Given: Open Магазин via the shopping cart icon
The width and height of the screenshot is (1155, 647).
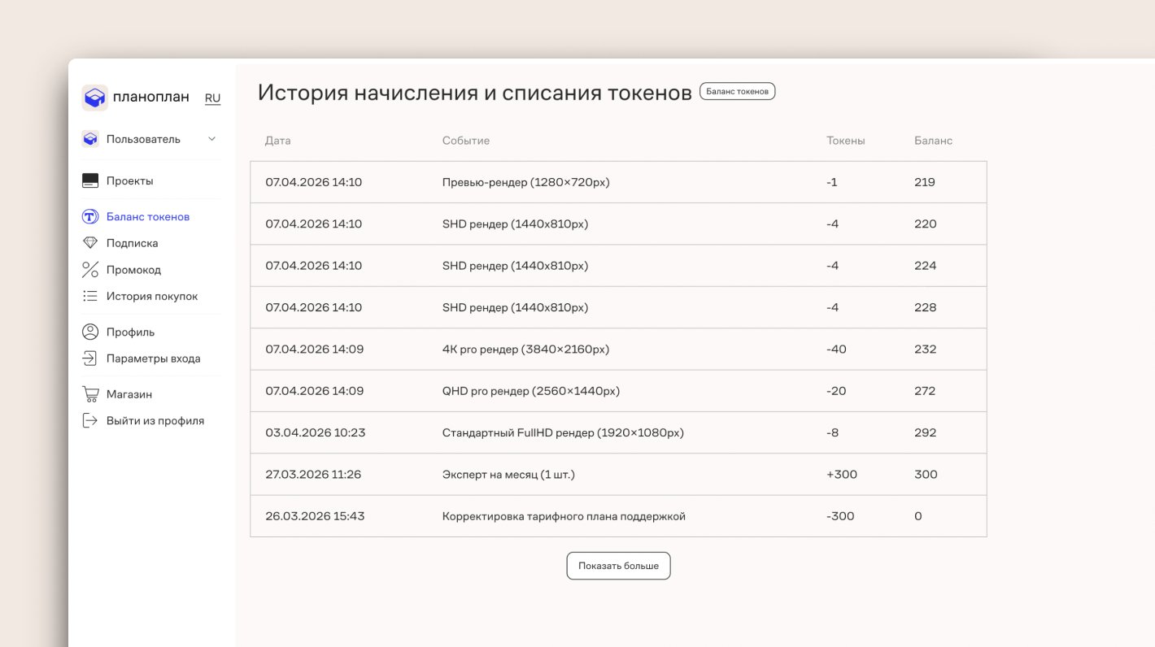Looking at the screenshot, I should pyautogui.click(x=89, y=393).
